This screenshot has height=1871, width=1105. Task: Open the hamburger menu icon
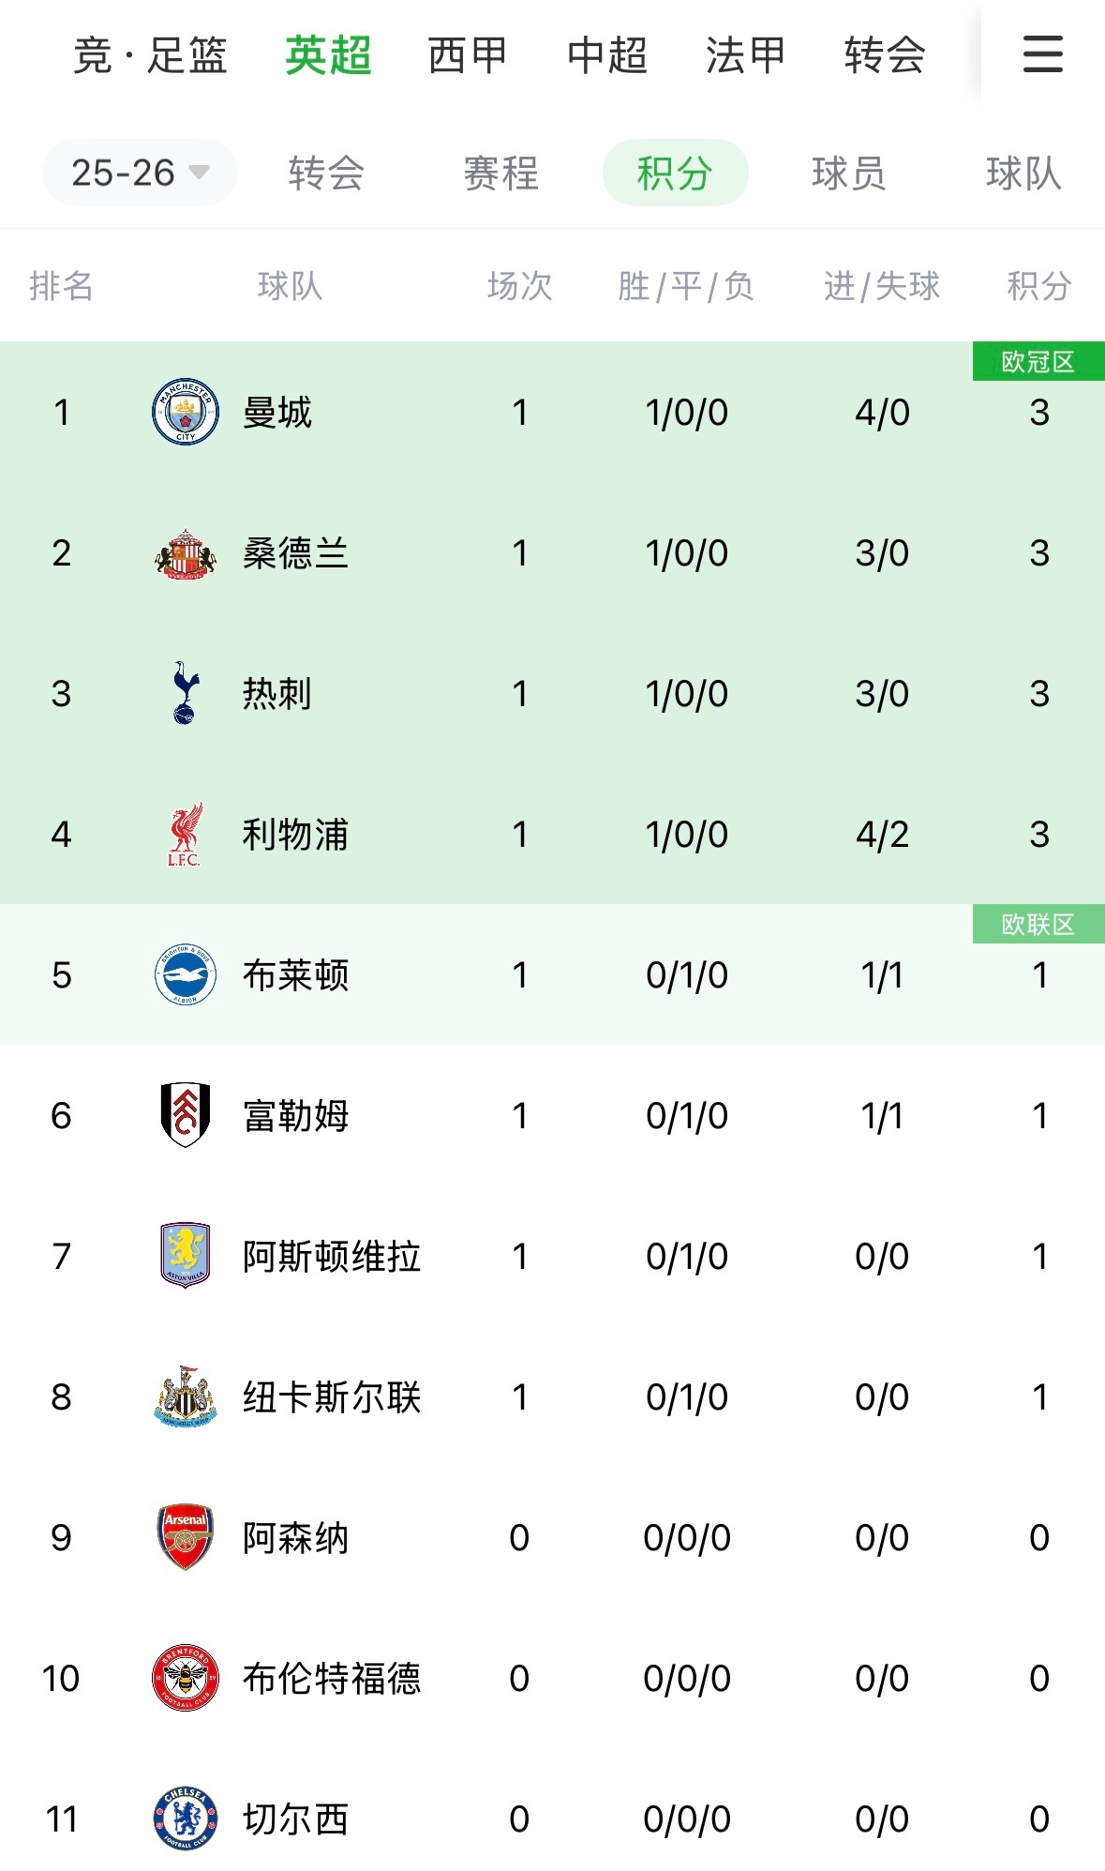(x=1042, y=54)
